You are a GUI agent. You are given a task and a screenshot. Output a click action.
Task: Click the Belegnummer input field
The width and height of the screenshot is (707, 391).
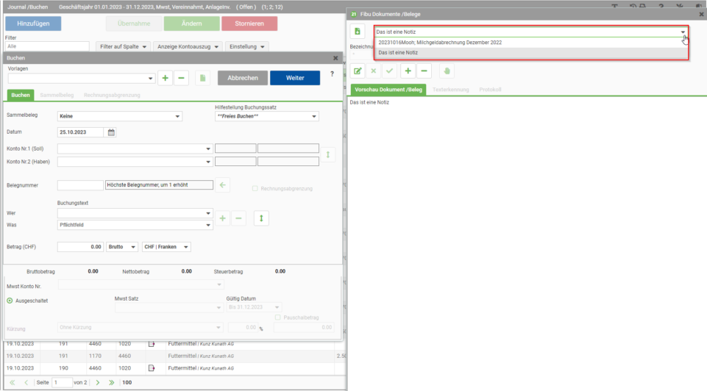[80, 184]
